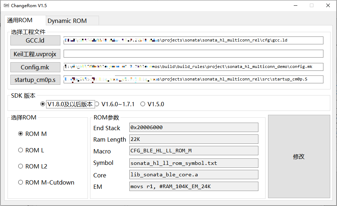Click the GCC.ld file browse button

35,40
